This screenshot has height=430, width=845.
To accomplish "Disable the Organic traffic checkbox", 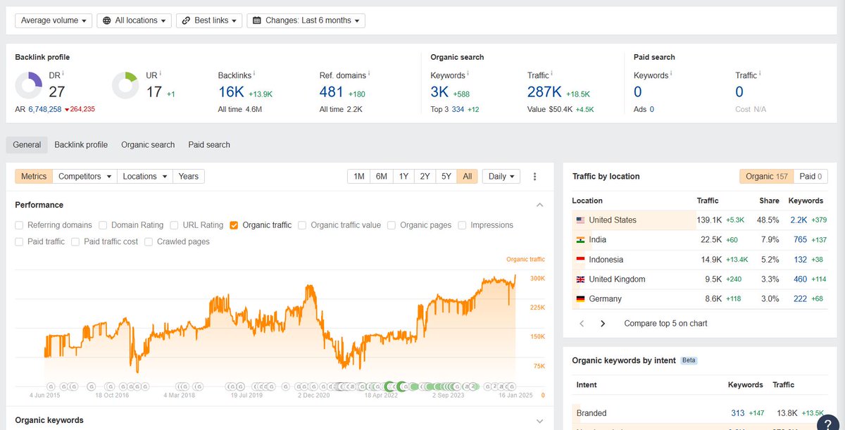I will [235, 225].
